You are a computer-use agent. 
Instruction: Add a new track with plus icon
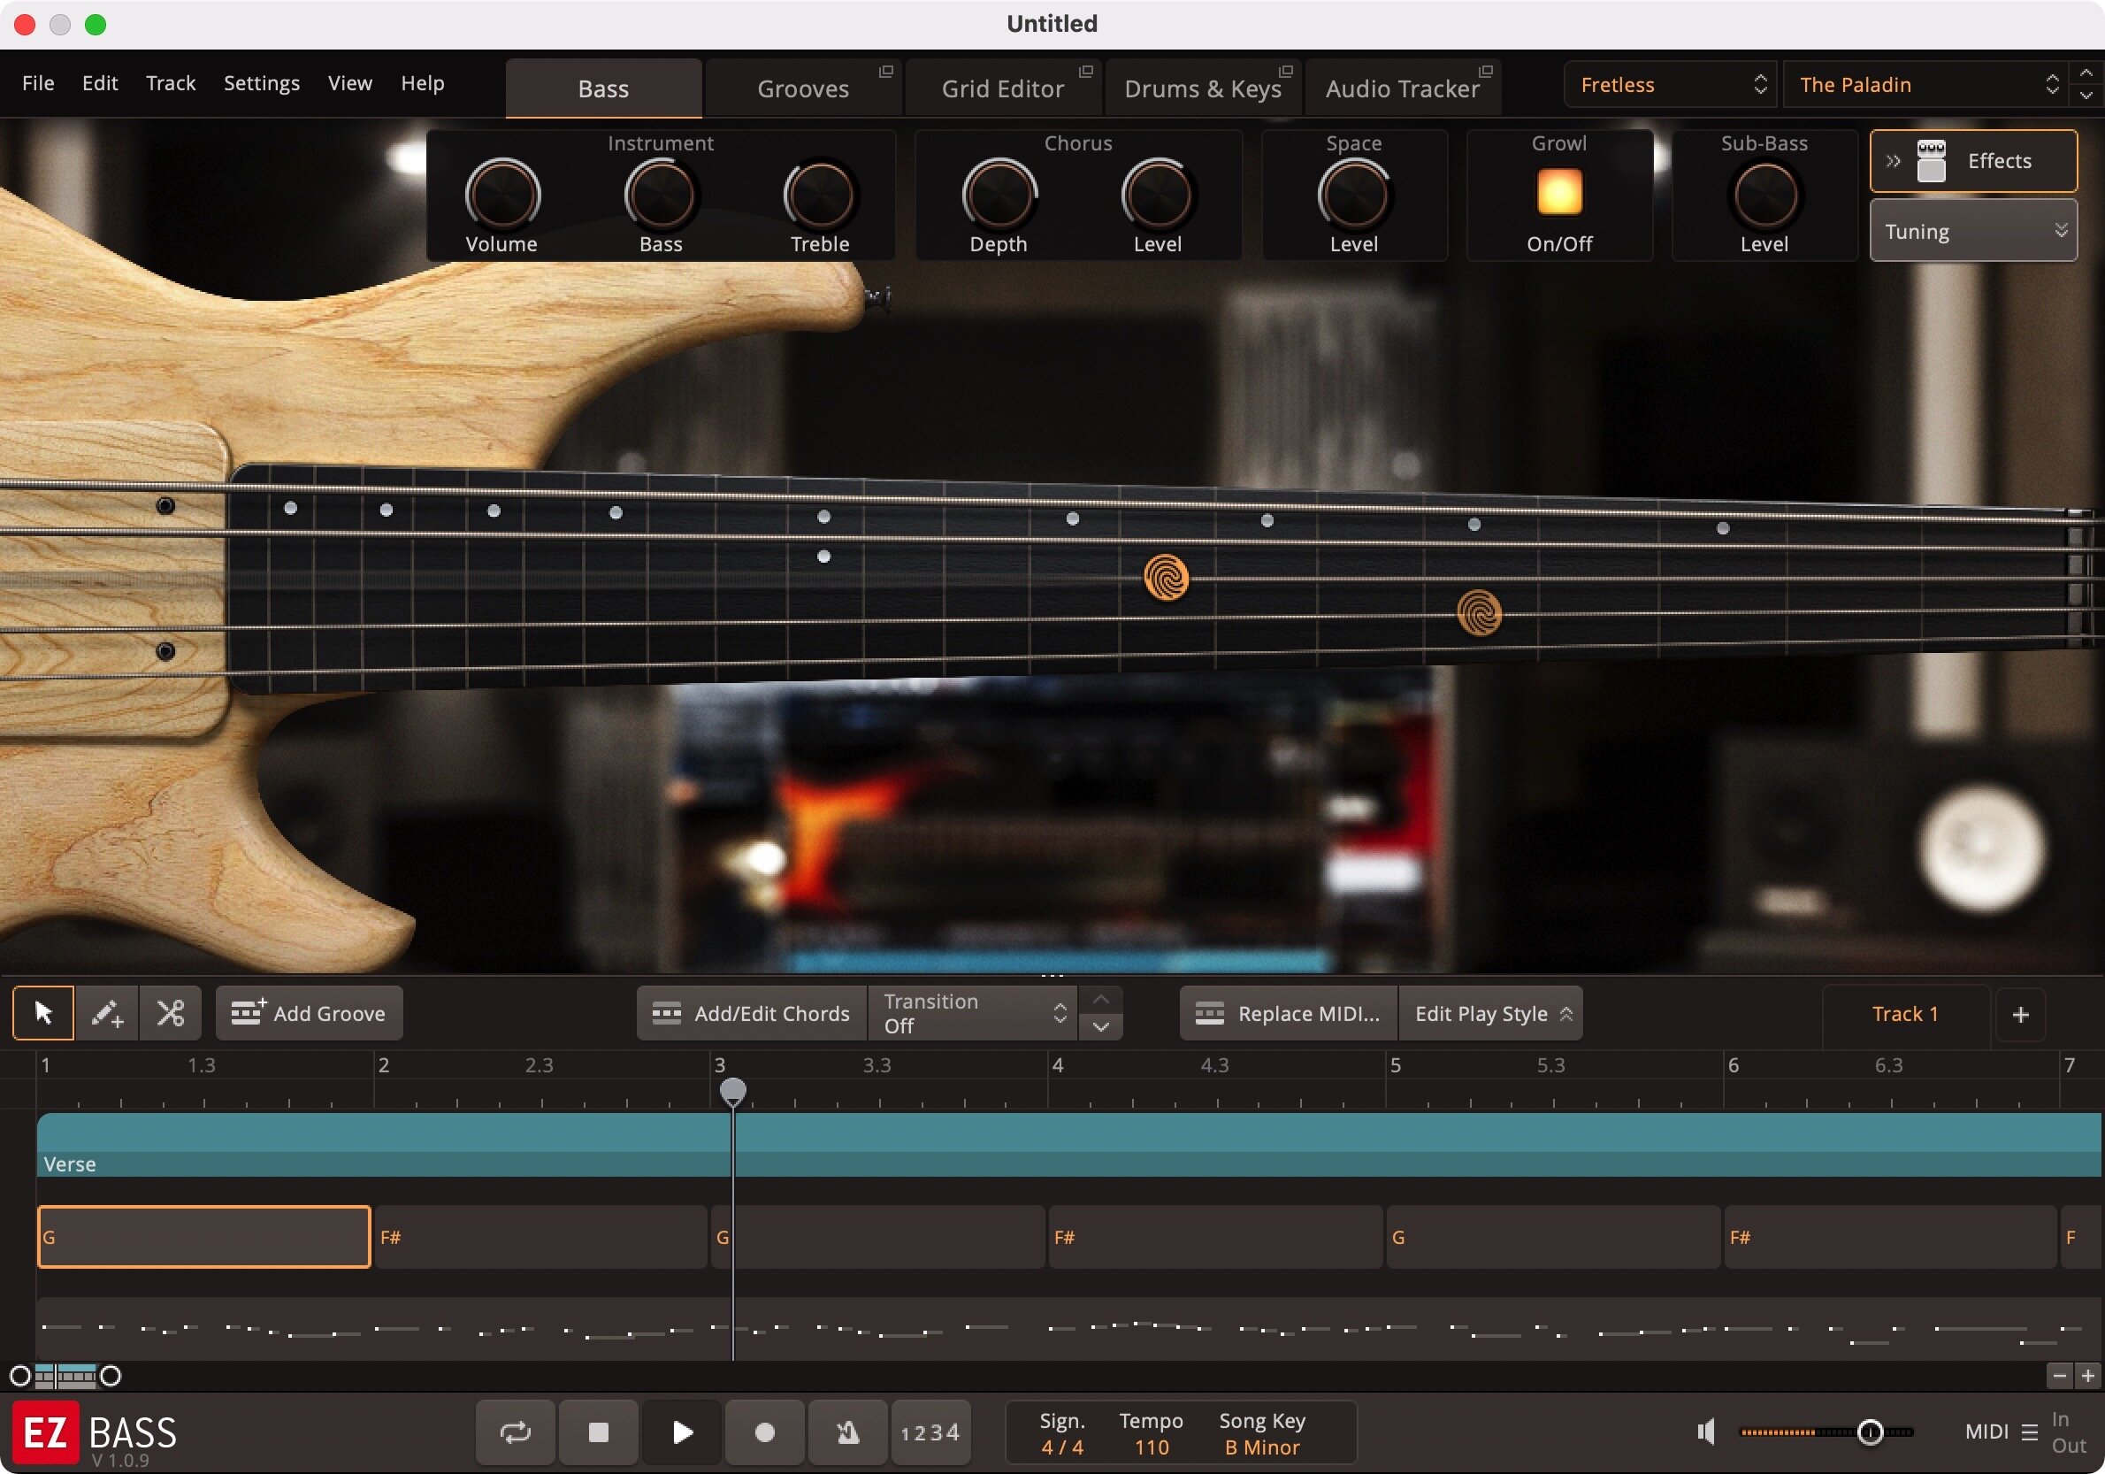click(x=2020, y=1015)
